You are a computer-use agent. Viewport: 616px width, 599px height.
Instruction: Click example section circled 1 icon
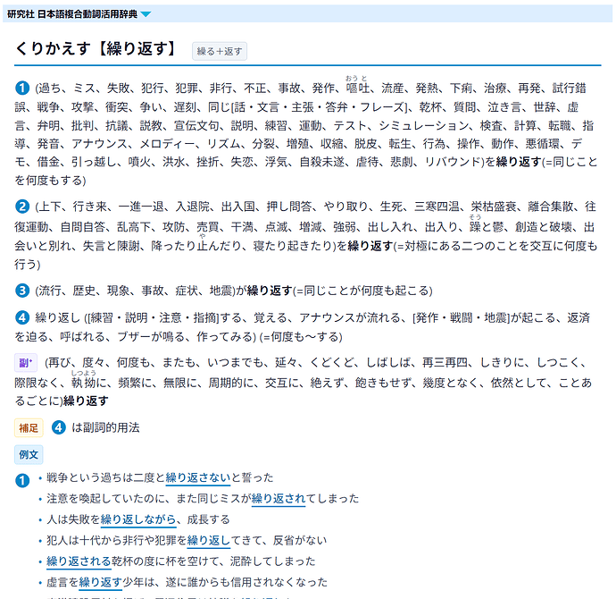point(22,480)
